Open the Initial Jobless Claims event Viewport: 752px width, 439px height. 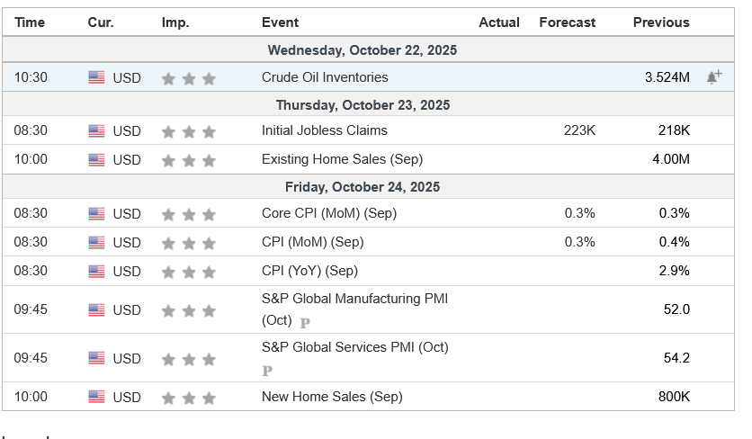point(324,130)
